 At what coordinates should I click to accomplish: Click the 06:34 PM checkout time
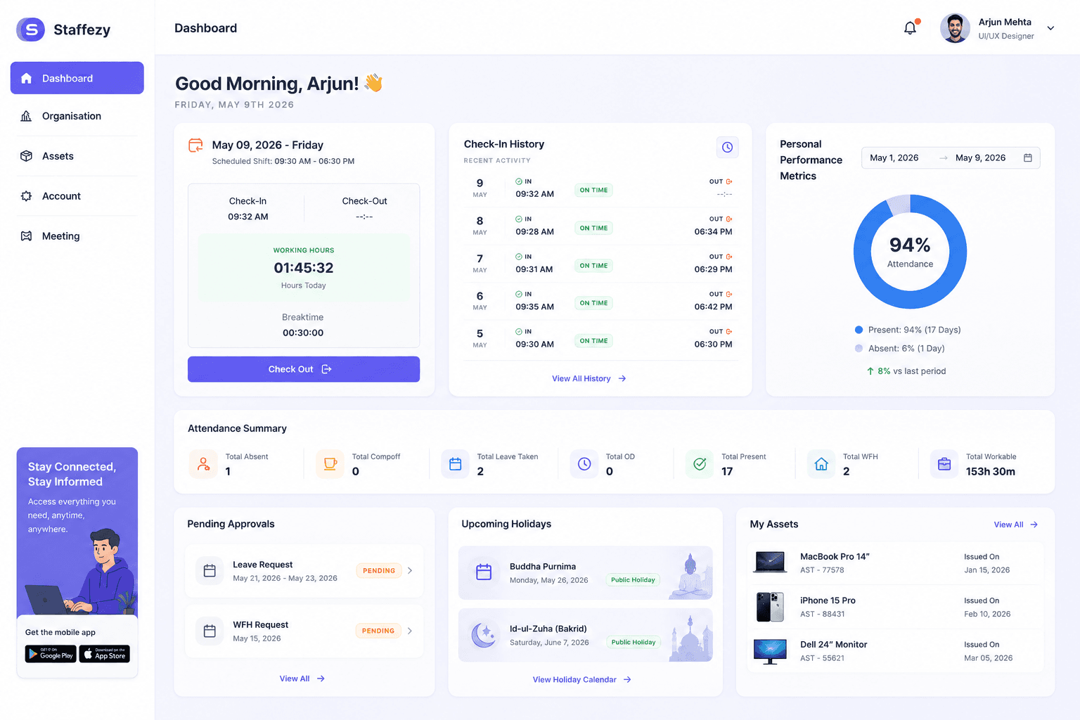click(x=713, y=232)
